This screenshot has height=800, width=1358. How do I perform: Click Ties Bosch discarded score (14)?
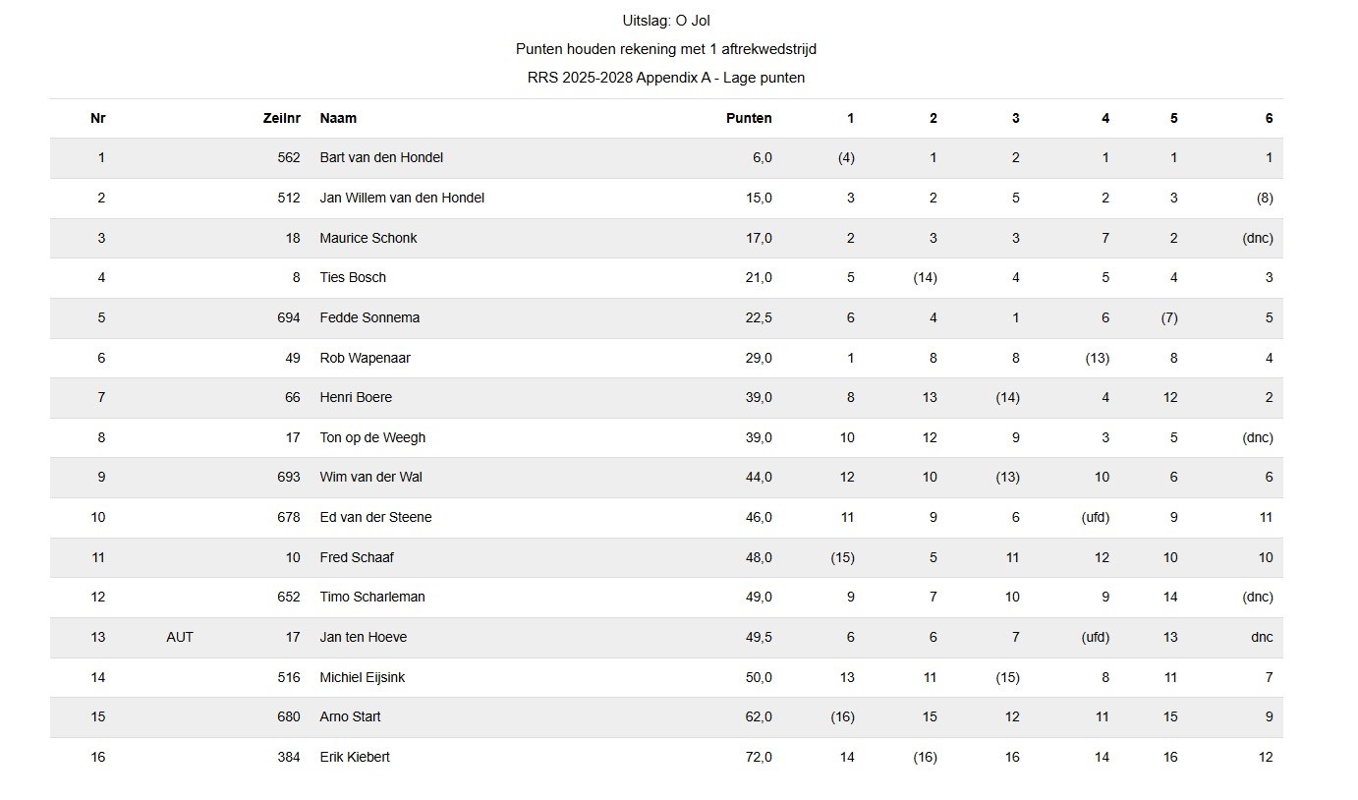[925, 277]
